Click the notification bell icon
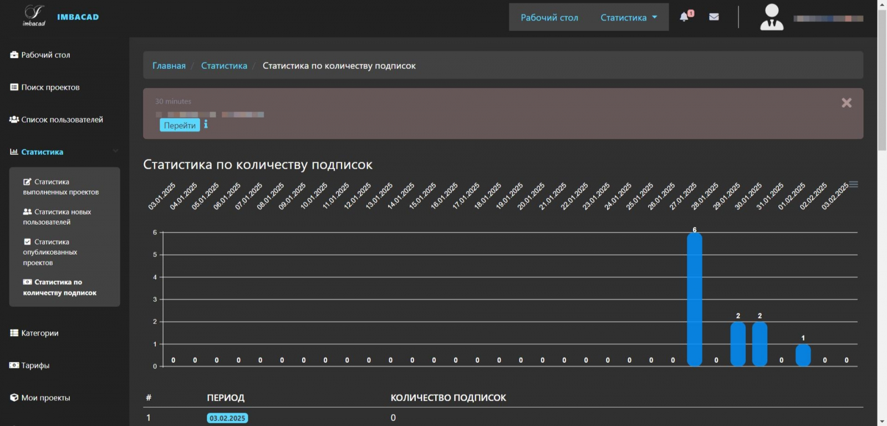The image size is (887, 426). pyautogui.click(x=685, y=17)
